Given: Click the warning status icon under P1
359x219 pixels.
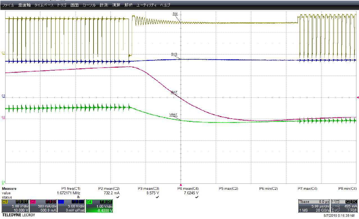Looking at the screenshot, I should (78, 197).
